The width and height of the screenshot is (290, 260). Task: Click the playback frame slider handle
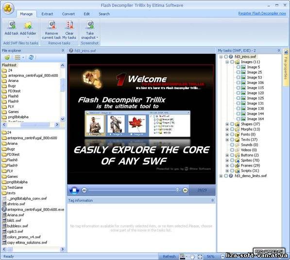[x=177, y=190]
